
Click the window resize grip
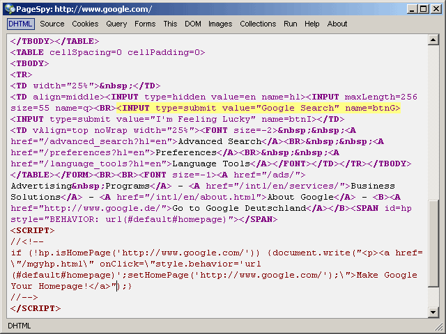[x=438, y=326]
